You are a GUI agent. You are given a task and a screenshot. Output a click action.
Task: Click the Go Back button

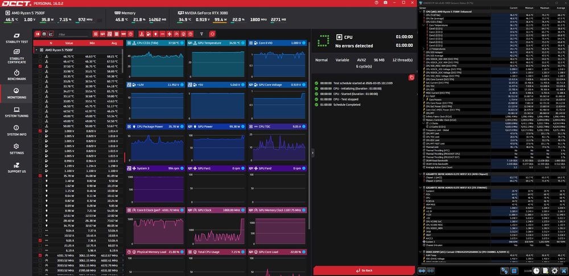pos(364,270)
